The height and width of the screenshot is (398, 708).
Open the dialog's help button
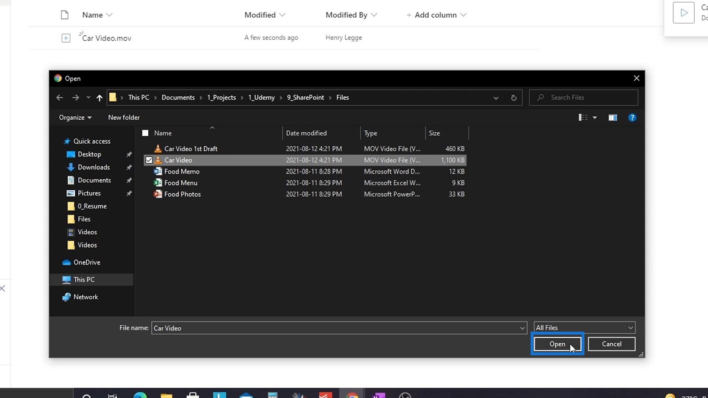click(632, 118)
